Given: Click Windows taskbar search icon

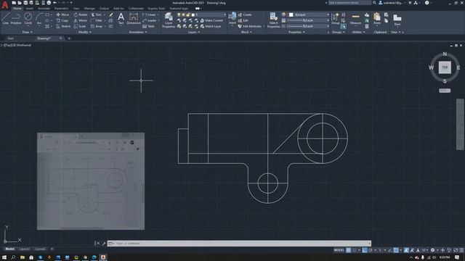Looking at the screenshot, I should (13, 257).
